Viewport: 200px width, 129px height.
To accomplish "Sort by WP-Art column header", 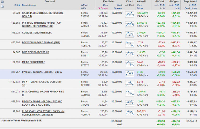I will (x=85, y=5).
